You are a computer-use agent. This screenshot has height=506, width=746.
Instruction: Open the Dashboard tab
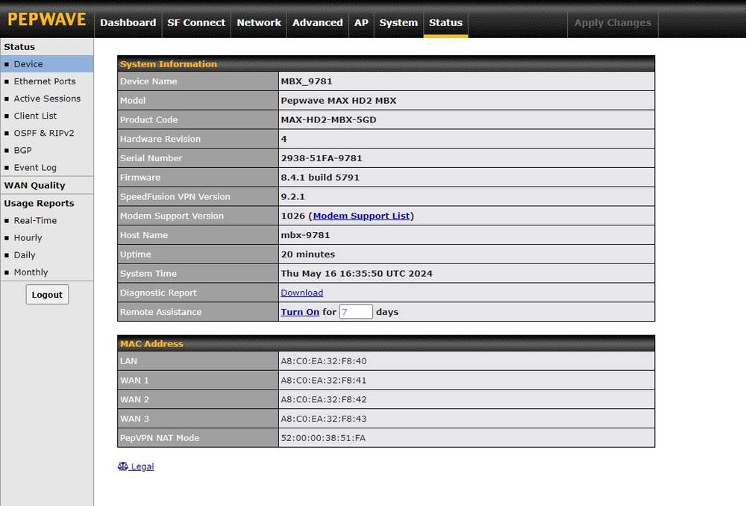128,23
